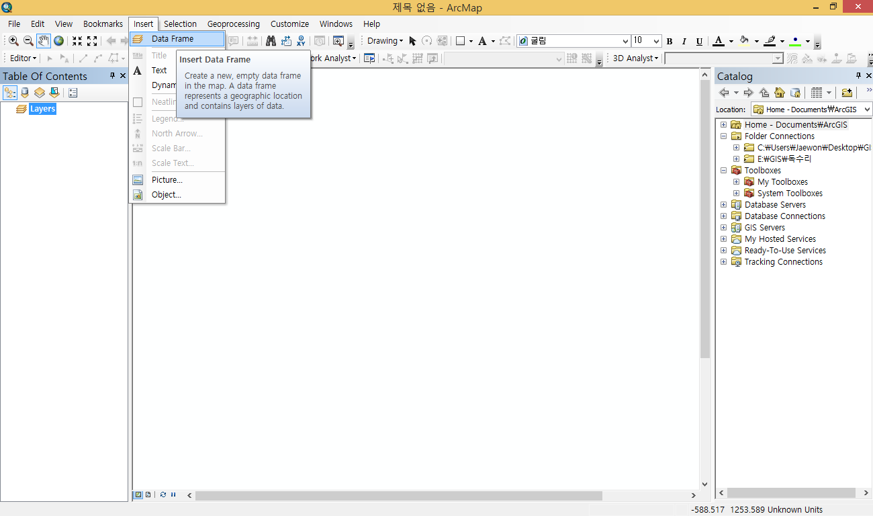
Task: Toggle Italic text formatting
Action: pyautogui.click(x=684, y=41)
